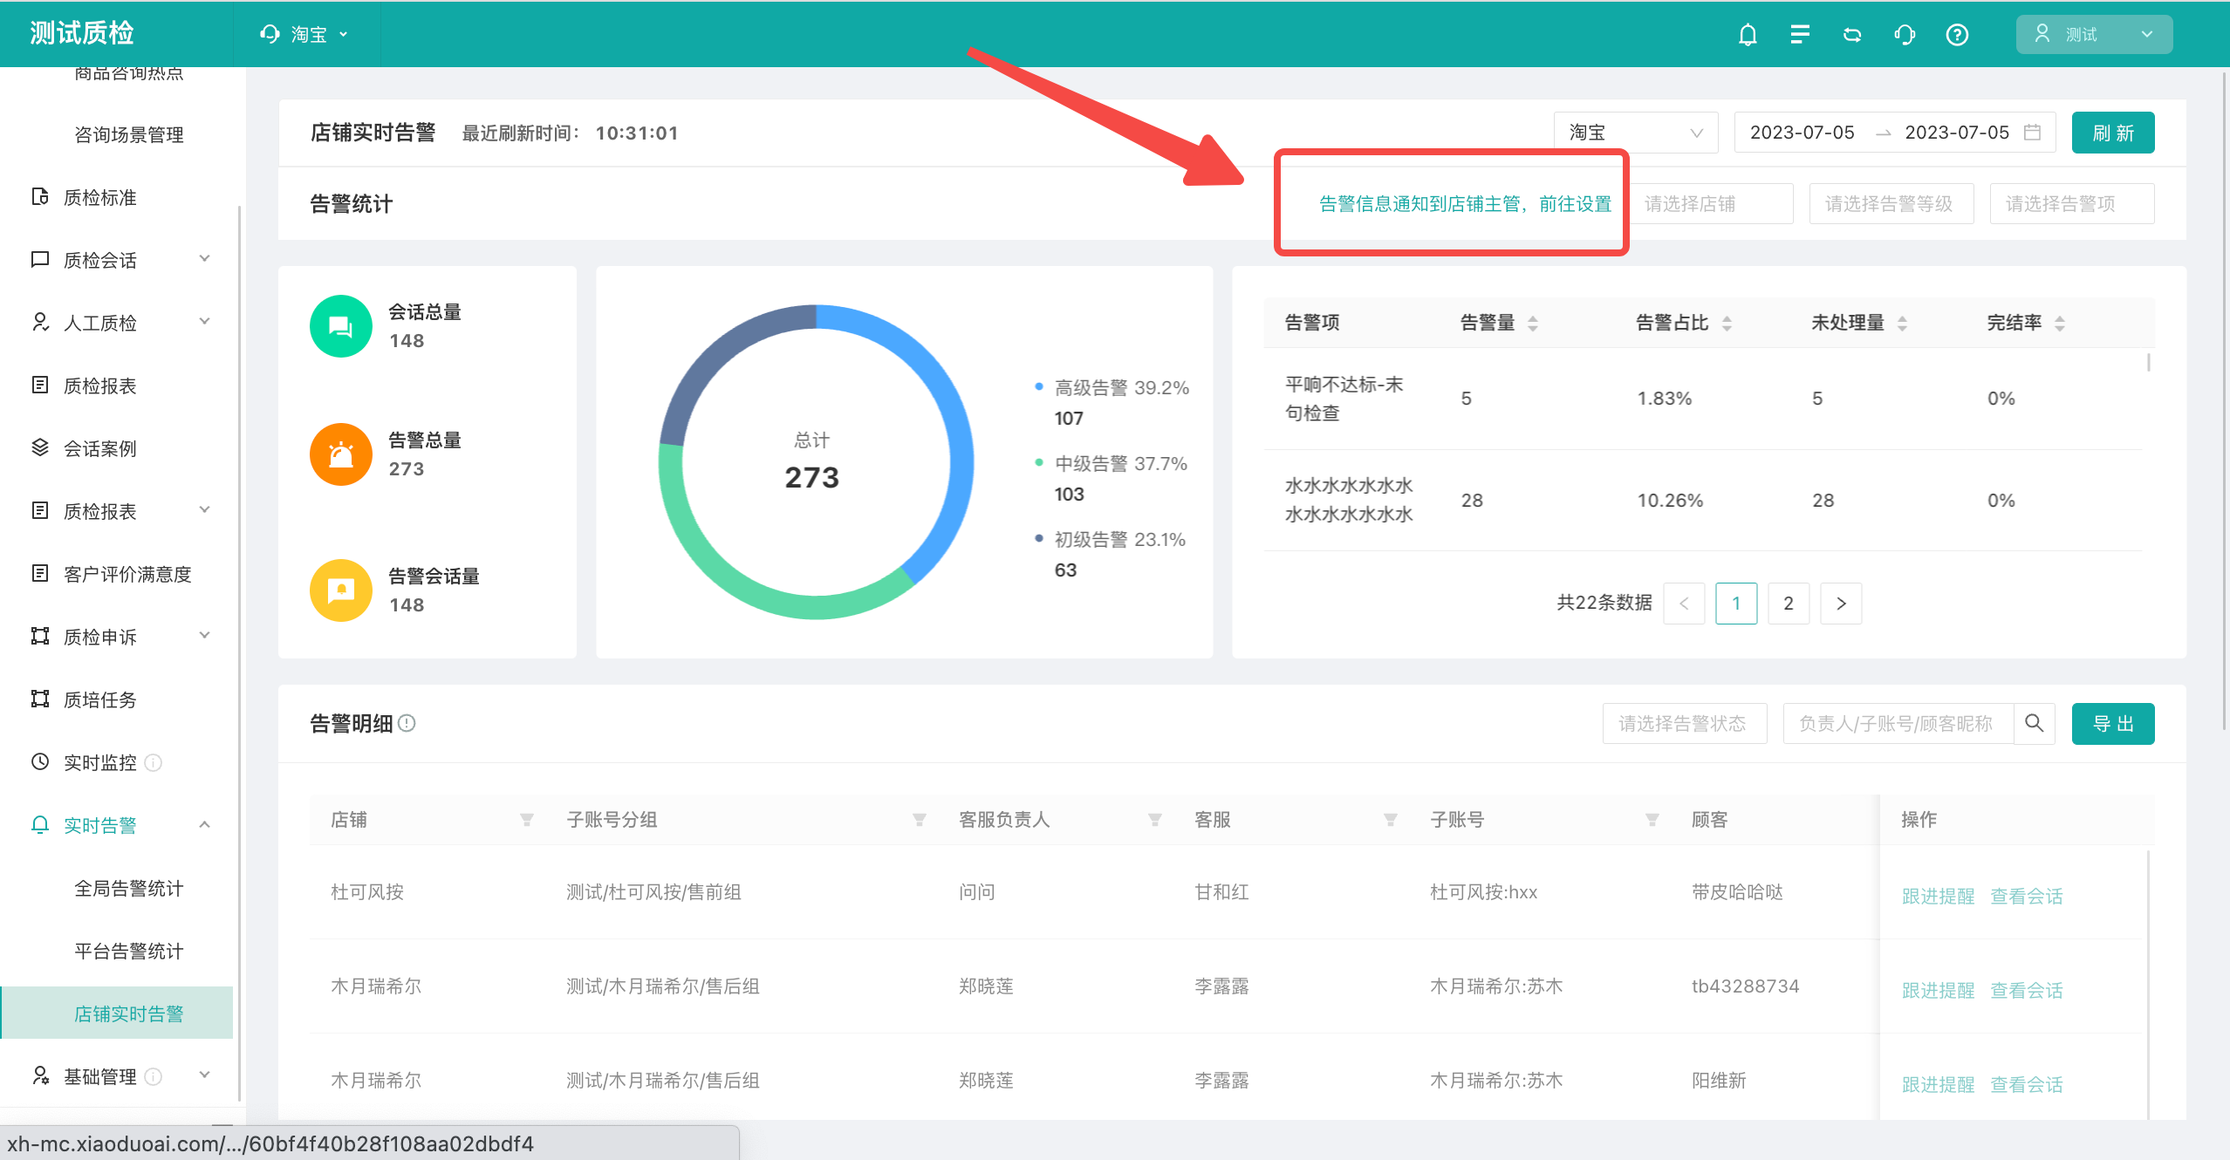This screenshot has height=1160, width=2230.
Task: Sort by 完结率 column arrows
Action: [2060, 324]
